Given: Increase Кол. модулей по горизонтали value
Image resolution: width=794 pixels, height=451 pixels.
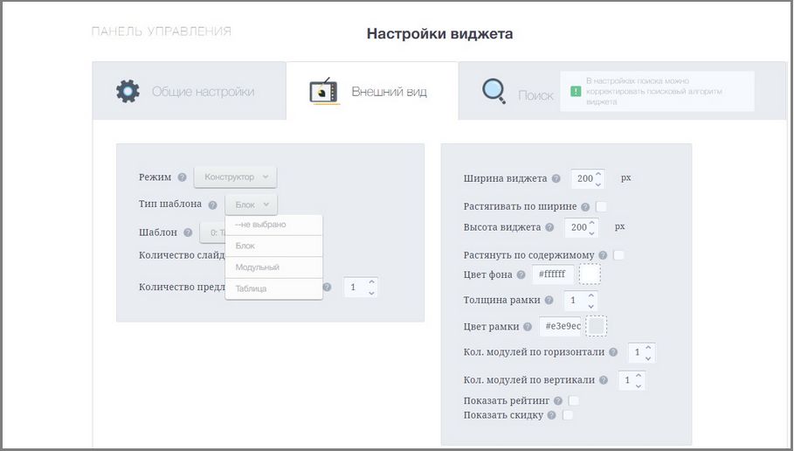Looking at the screenshot, I should click(648, 348).
